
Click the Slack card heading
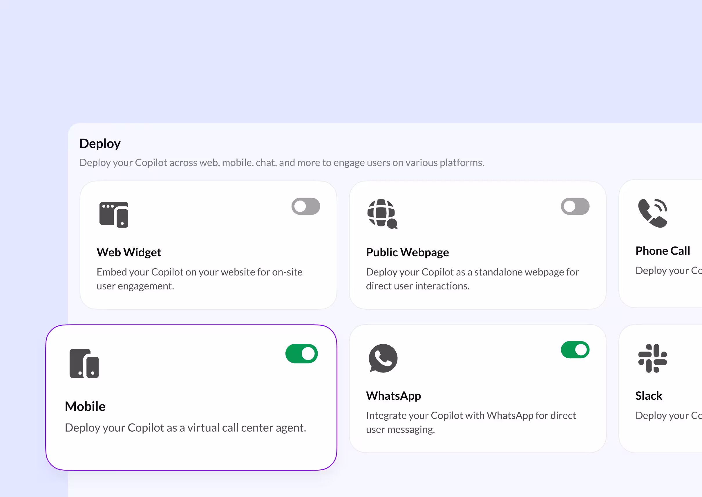coord(649,396)
